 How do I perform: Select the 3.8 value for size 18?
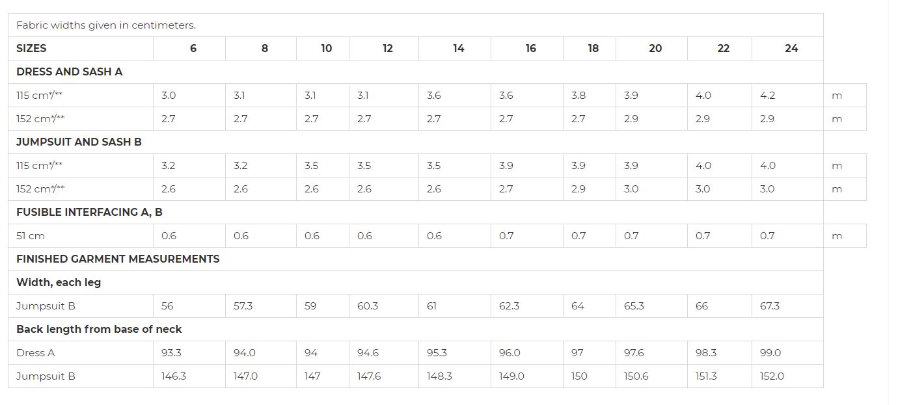click(x=578, y=96)
